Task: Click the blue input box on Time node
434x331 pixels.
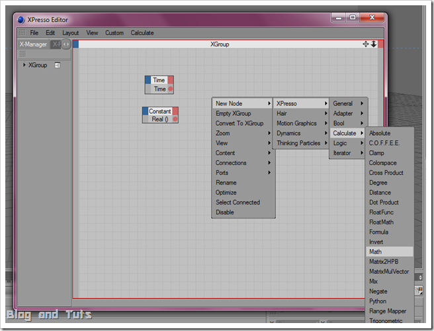Action: pyautogui.click(x=148, y=80)
